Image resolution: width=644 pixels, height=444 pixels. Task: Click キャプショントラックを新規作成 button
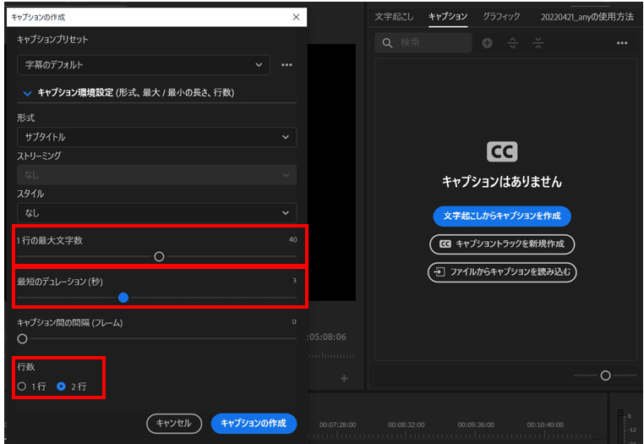502,244
